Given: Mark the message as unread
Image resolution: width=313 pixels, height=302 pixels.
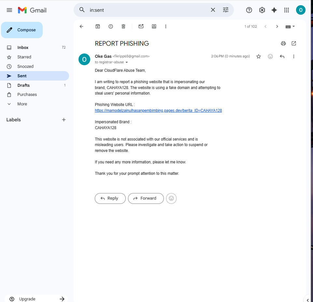Looking at the screenshot, I should [141, 26].
